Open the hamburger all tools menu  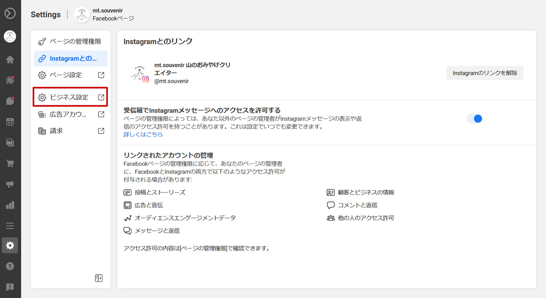[x=10, y=226]
